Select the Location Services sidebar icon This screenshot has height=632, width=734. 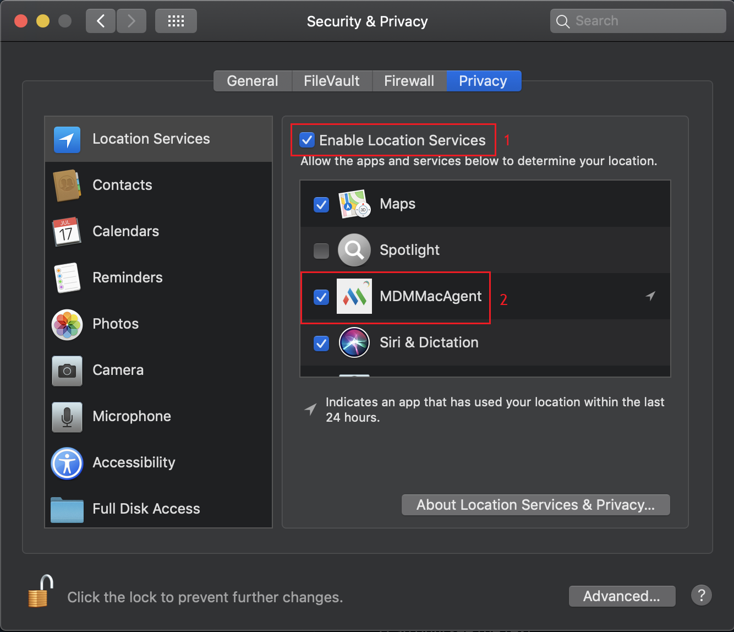tap(66, 139)
